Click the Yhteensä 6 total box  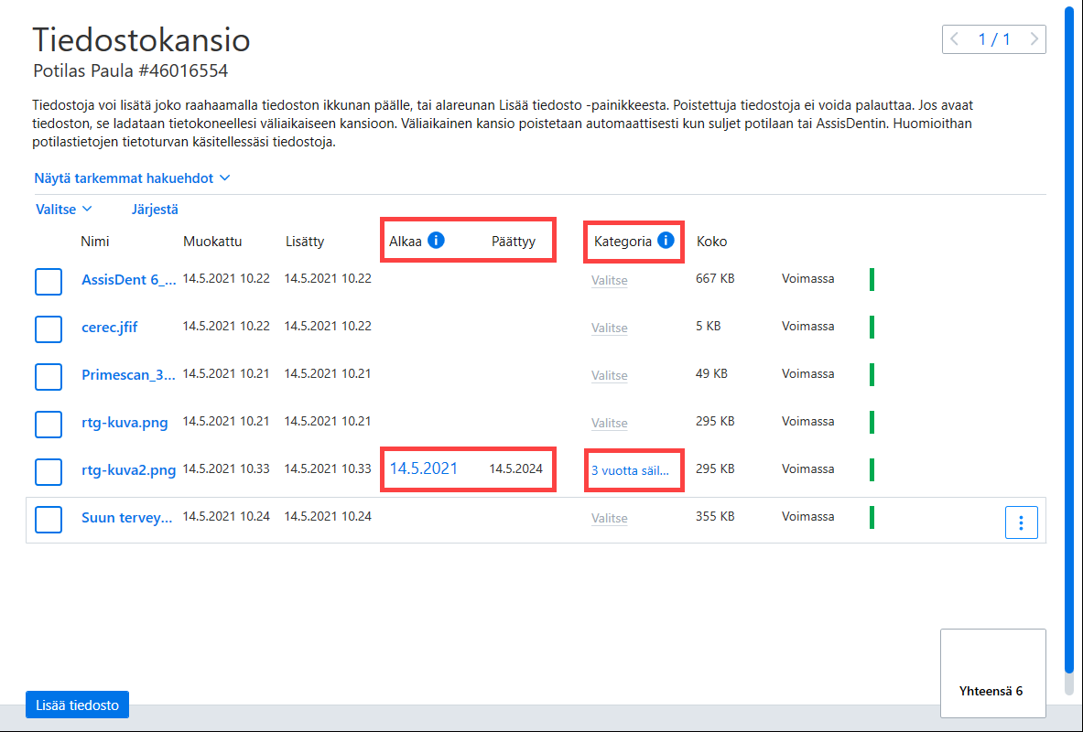(x=993, y=673)
